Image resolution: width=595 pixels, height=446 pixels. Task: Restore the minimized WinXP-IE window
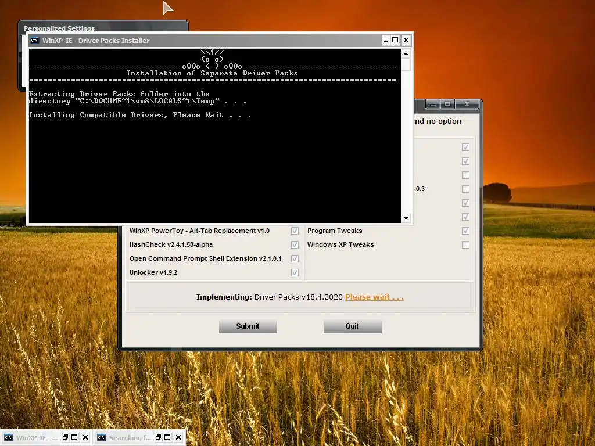click(65, 437)
